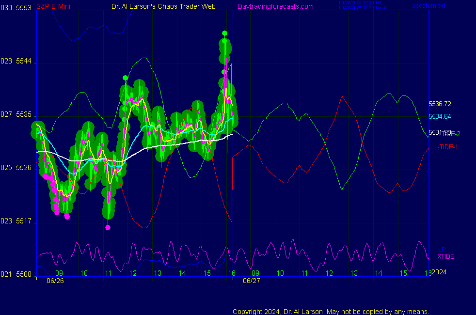Click the 13 hour label for 06/26

coord(158,273)
